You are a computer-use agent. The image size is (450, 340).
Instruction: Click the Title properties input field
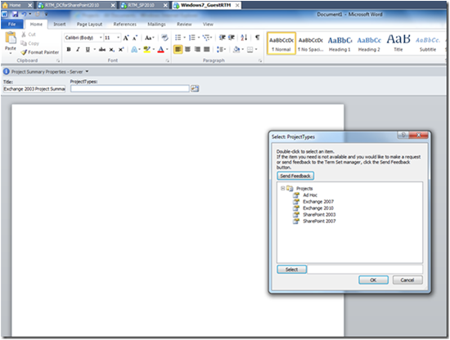pyautogui.click(x=34, y=89)
